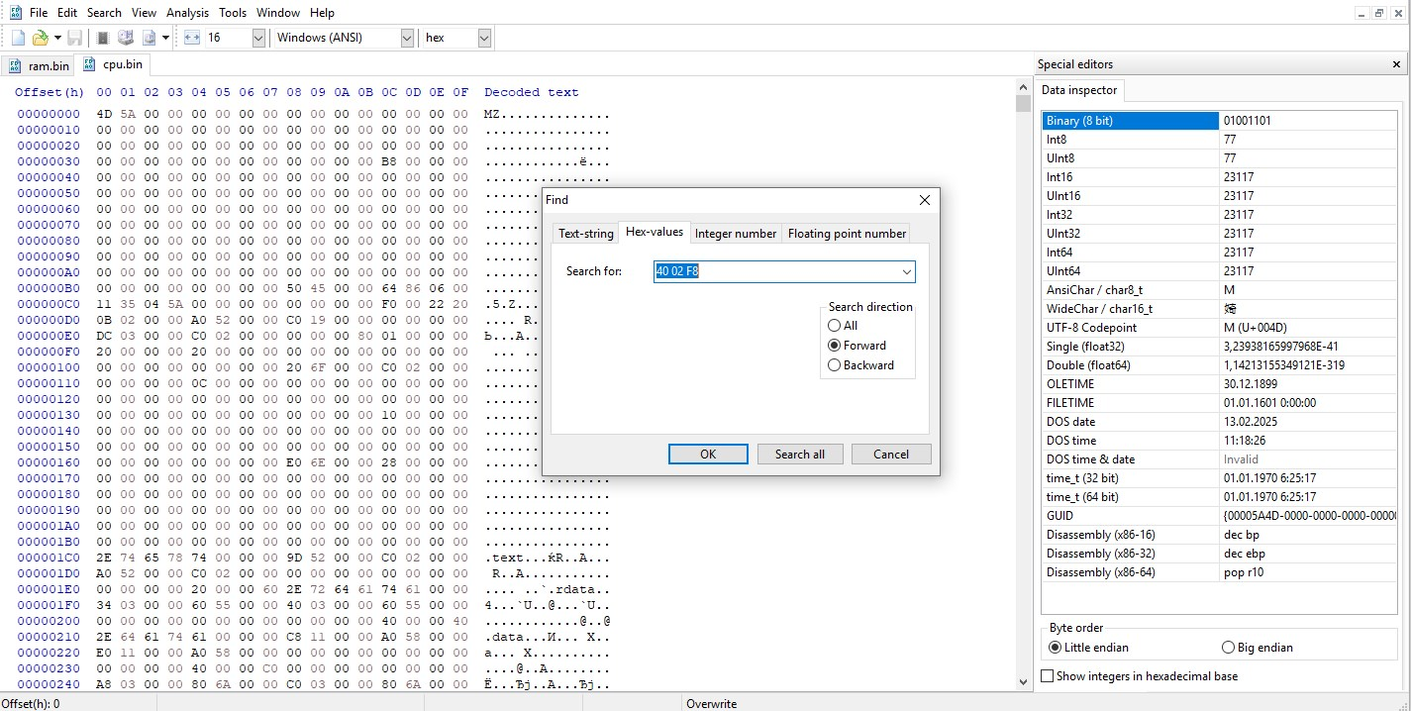The image size is (1411, 711).
Task: Click the hex view vertical scrollbar
Action: click(x=1023, y=384)
